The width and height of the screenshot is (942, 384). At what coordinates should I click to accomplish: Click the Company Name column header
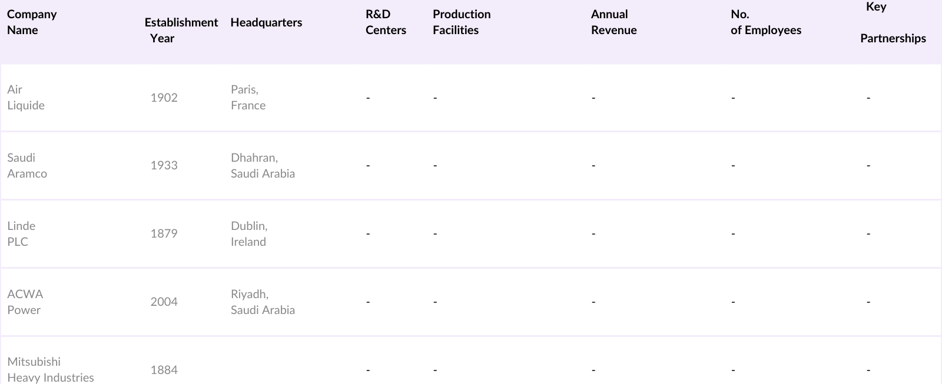coord(32,22)
